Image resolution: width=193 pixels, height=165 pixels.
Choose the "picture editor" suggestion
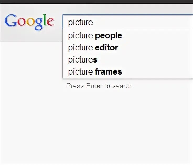tap(93, 48)
